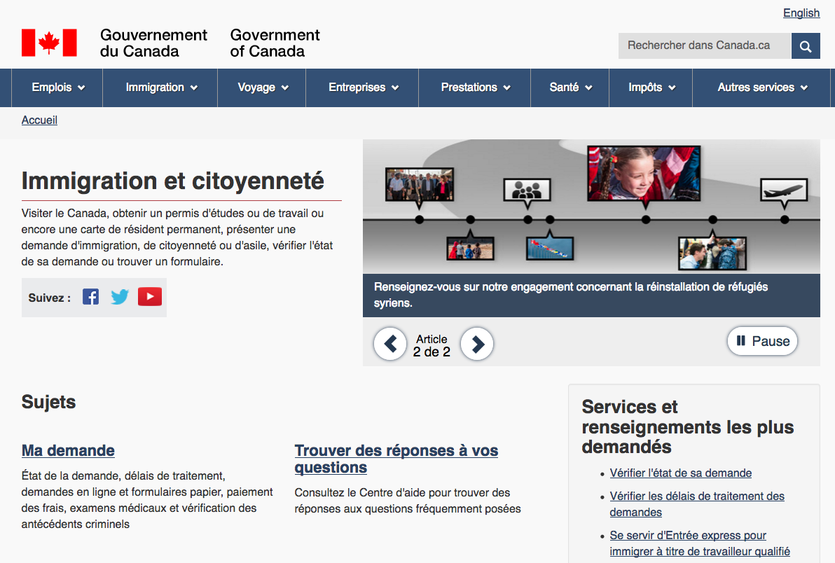This screenshot has width=835, height=563.
Task: Open the Ma demande link
Action: (68, 450)
